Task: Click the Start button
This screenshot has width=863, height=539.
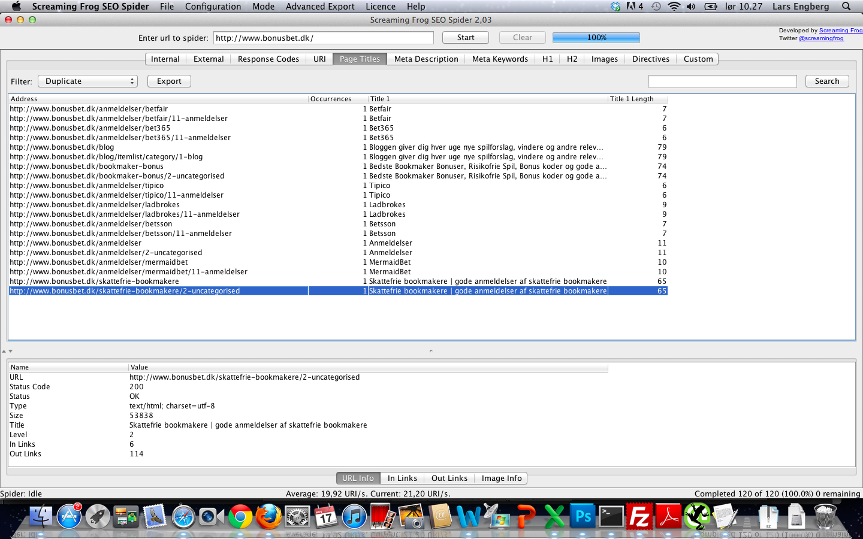Action: (x=466, y=37)
